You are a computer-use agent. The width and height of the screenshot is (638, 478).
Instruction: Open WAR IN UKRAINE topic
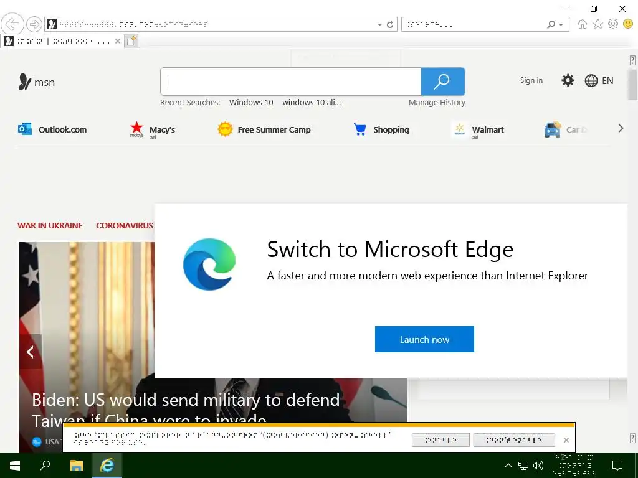pos(50,225)
